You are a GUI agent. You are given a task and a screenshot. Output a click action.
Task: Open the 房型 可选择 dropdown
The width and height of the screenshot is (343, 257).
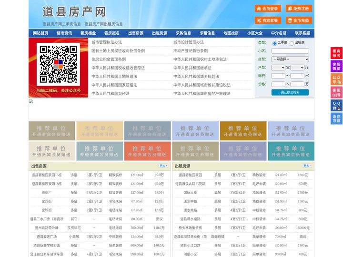(x=290, y=59)
